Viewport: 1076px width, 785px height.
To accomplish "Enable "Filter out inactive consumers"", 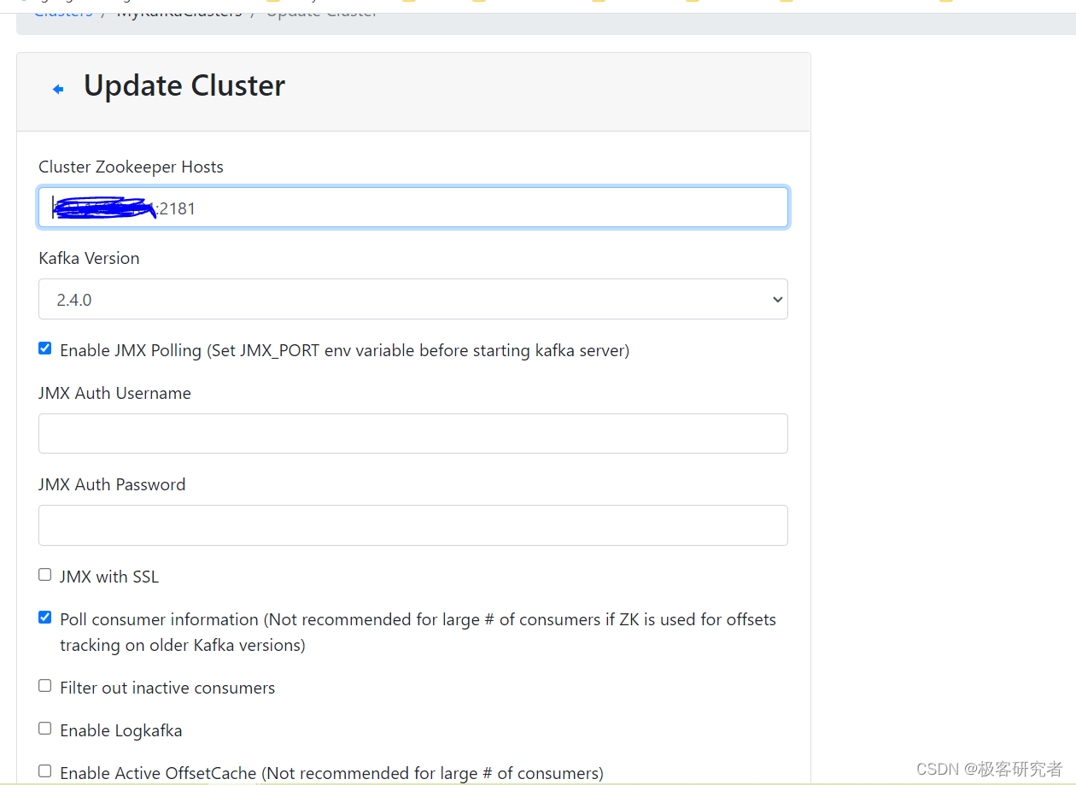I will click(x=44, y=685).
